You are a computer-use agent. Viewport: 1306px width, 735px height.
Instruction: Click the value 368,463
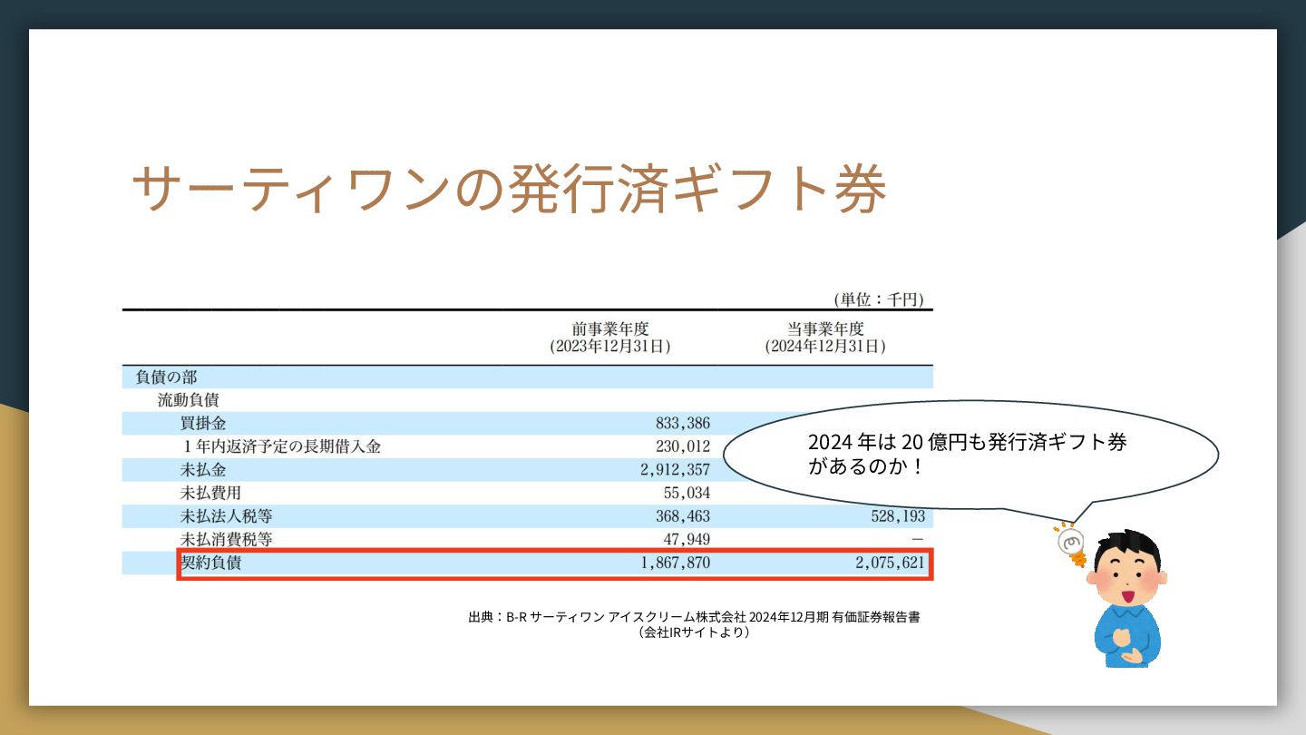click(x=682, y=516)
